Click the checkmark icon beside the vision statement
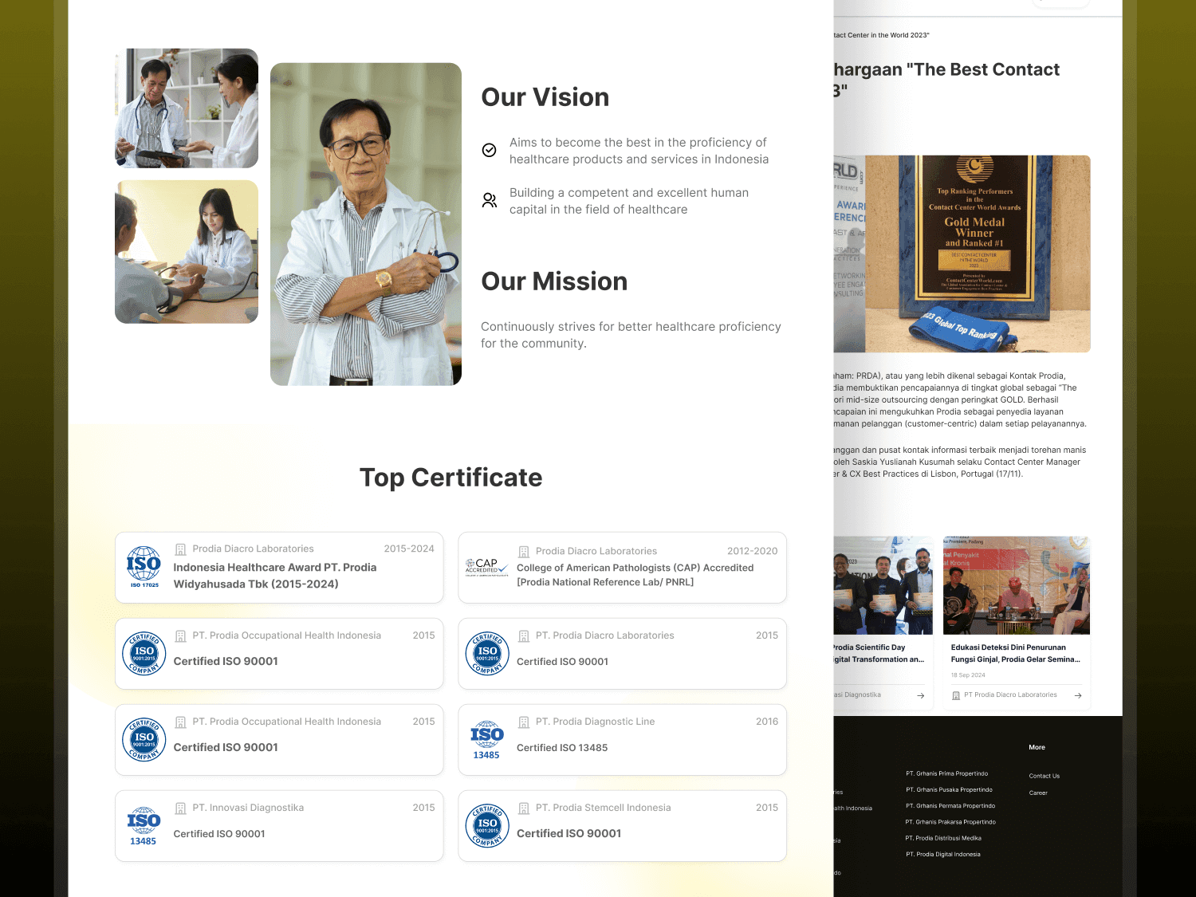 coord(490,148)
